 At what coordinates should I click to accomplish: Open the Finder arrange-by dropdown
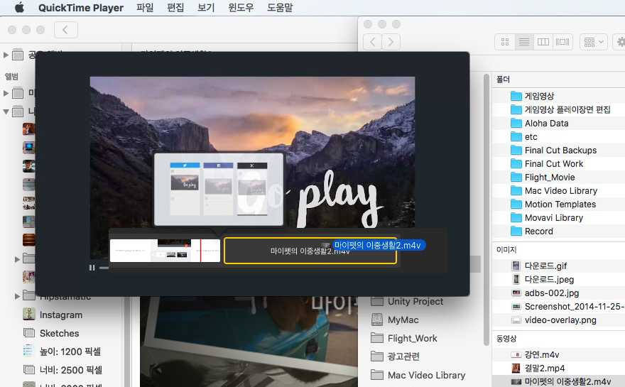coord(594,42)
